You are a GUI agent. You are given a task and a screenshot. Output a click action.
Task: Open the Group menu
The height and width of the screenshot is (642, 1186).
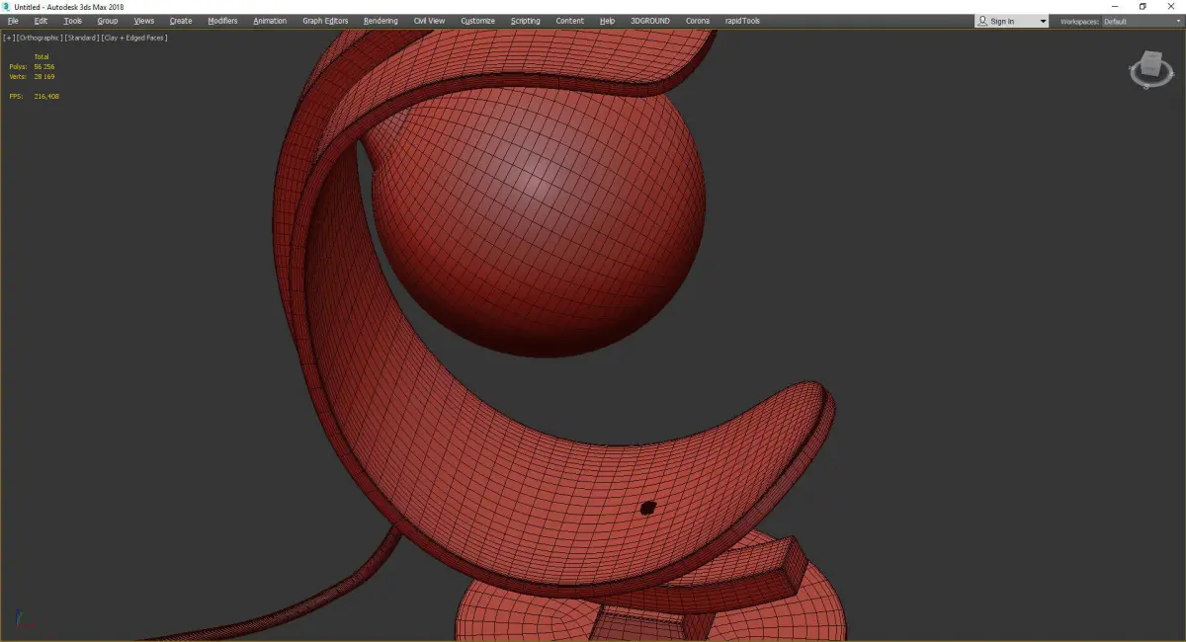[x=107, y=21]
